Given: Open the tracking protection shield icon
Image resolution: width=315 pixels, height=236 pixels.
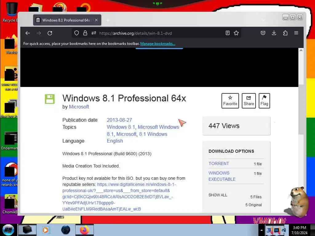Looking at the screenshot, I should [x=77, y=33].
